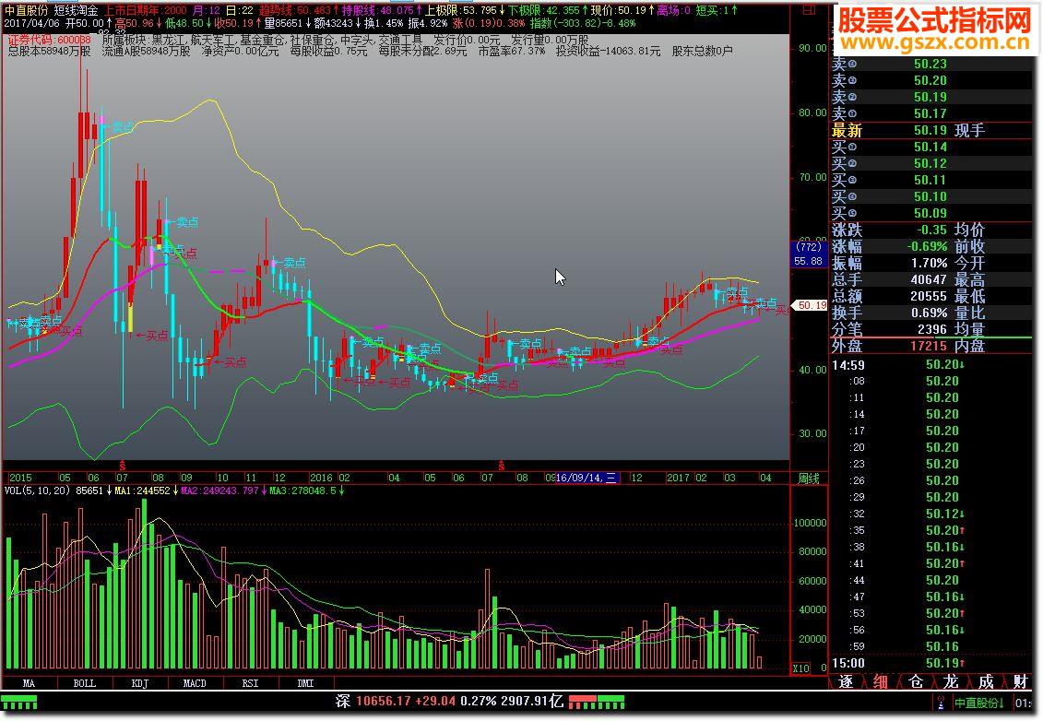Open the BOLL indicator tab
This screenshot has width=1043, height=721.
(x=84, y=683)
